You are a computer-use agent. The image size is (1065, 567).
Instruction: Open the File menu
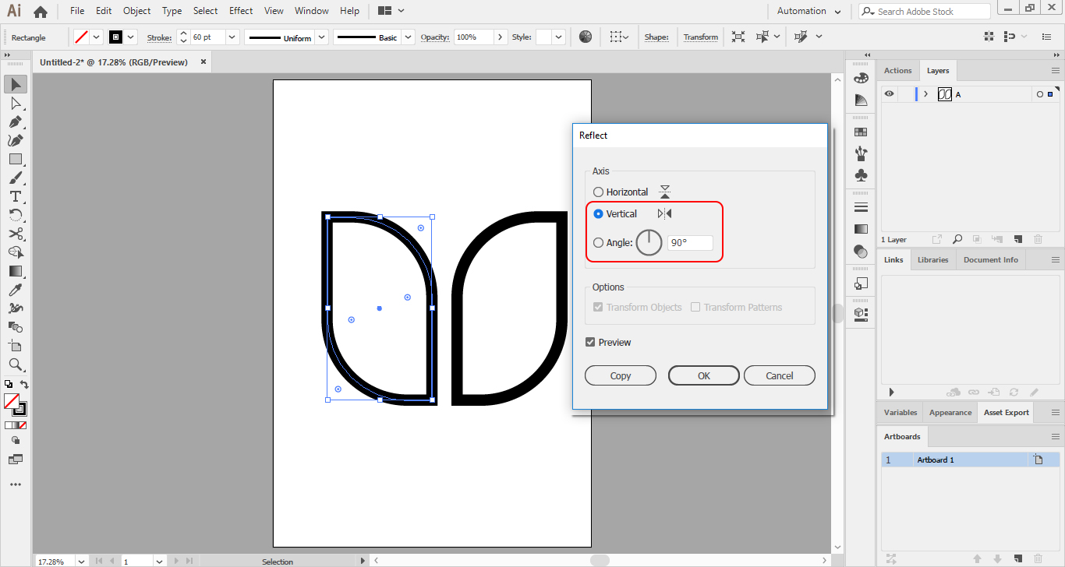(x=77, y=11)
